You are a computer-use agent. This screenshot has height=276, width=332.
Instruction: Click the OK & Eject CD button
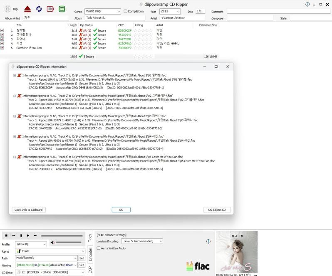(217, 210)
